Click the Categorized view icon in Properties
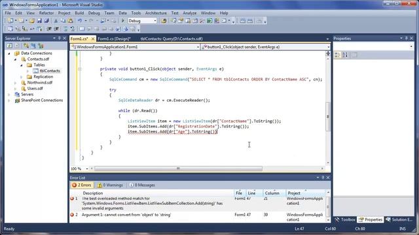 click(338, 55)
